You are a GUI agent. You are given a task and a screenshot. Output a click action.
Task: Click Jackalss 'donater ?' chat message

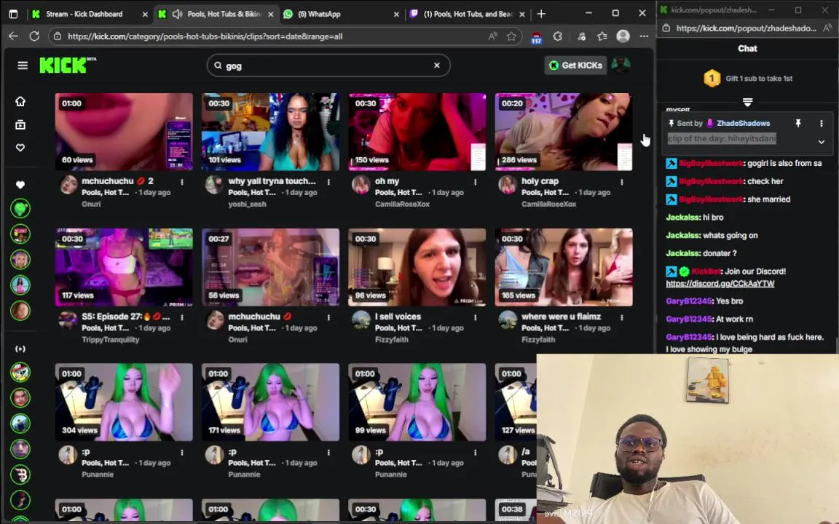pyautogui.click(x=701, y=253)
